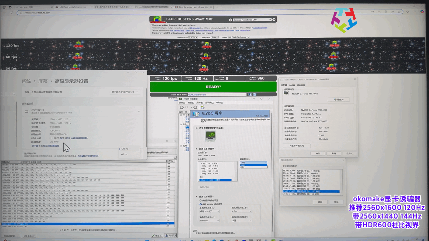The height and width of the screenshot is (241, 429).
Task: Switch to Find the actual Hertz browser tab
Action: point(194,7)
